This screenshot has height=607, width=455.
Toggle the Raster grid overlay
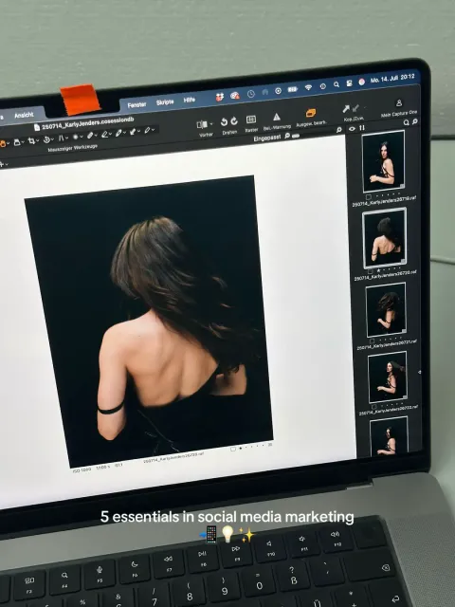pyautogui.click(x=251, y=120)
